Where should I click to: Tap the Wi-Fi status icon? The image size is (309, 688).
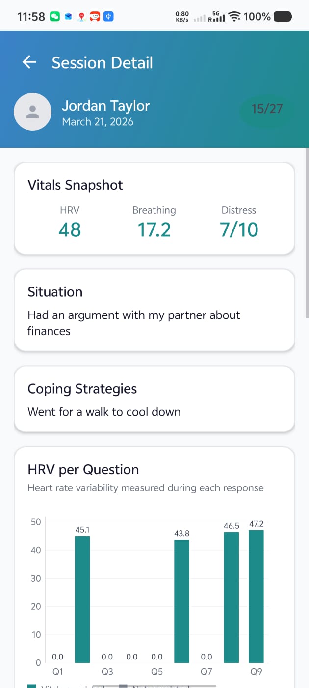(235, 17)
